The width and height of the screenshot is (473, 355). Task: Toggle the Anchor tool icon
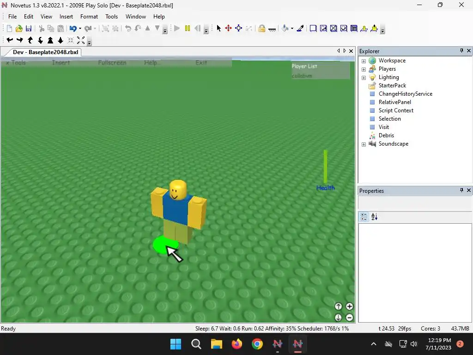272,29
